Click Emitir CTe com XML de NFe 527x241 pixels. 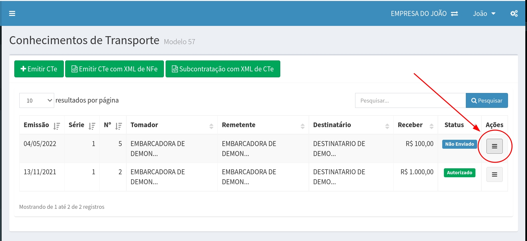[114, 69]
